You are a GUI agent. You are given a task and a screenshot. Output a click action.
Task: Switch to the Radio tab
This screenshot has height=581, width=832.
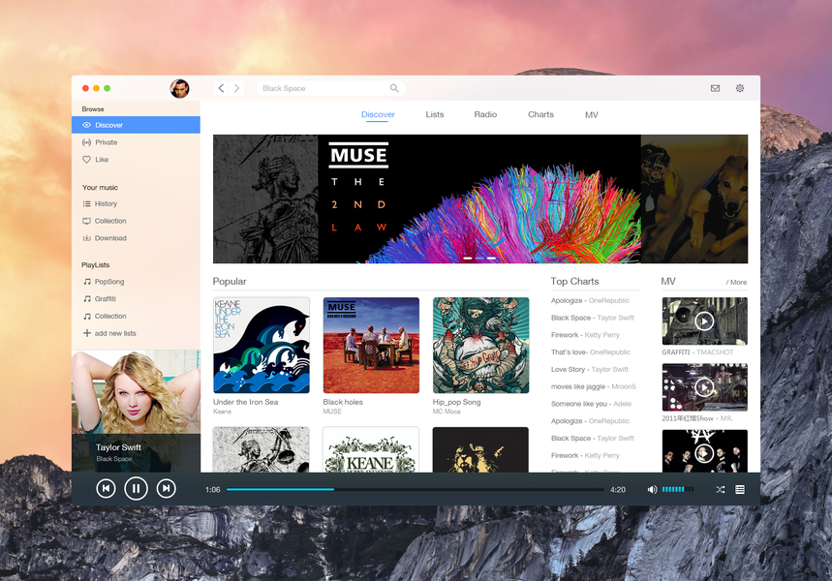[485, 114]
